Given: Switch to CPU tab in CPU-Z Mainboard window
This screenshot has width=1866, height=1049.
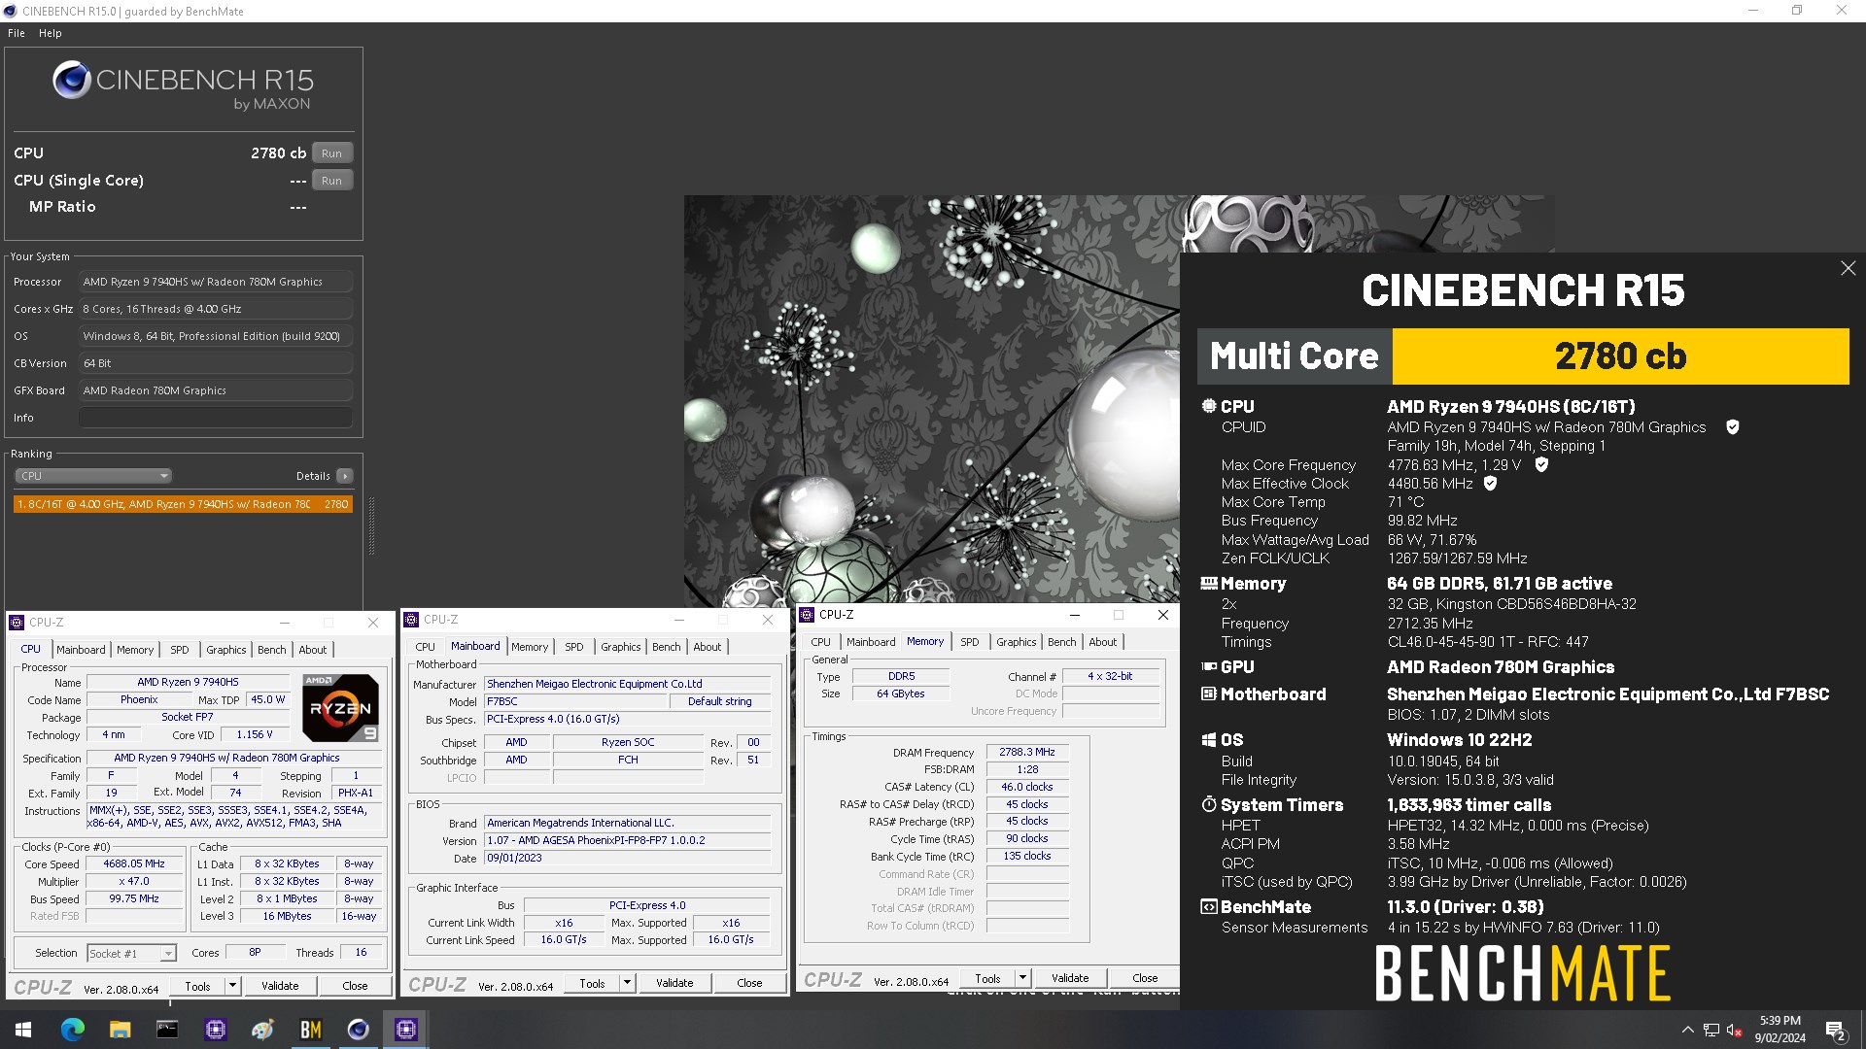Looking at the screenshot, I should (x=426, y=647).
